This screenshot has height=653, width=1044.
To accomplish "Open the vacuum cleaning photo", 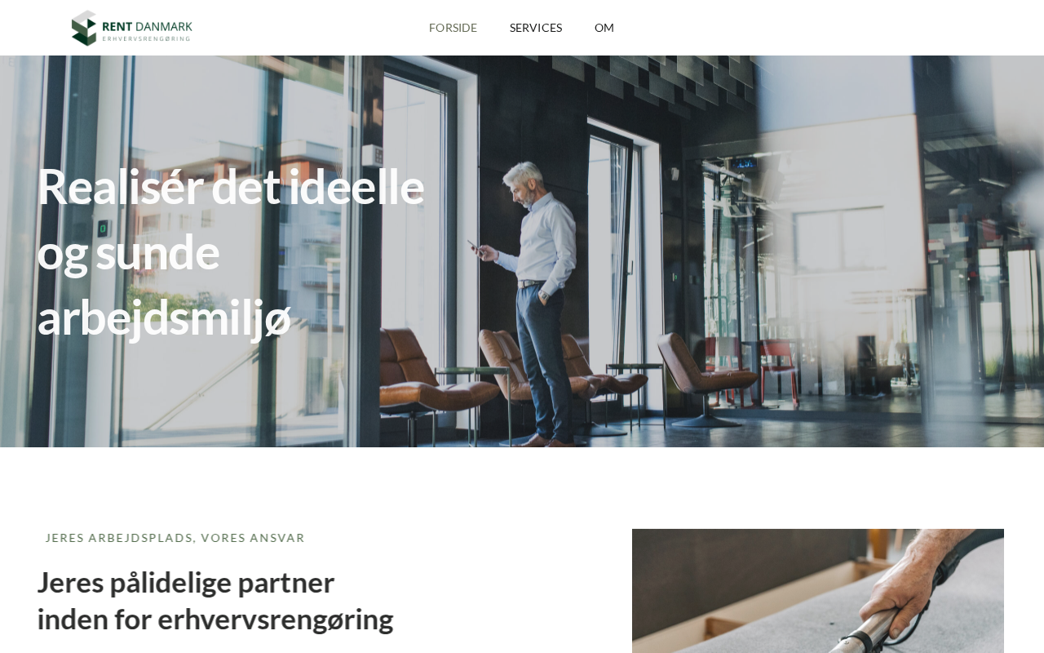I will (x=818, y=591).
